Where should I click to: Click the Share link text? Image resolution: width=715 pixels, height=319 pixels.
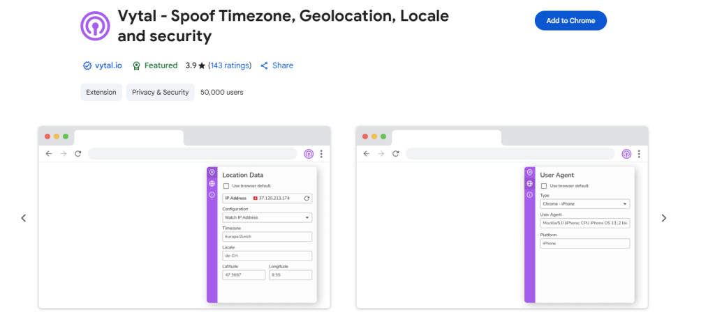coord(283,65)
